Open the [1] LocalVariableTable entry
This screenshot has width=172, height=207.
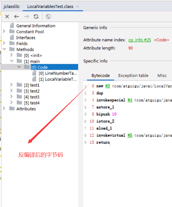(58, 79)
